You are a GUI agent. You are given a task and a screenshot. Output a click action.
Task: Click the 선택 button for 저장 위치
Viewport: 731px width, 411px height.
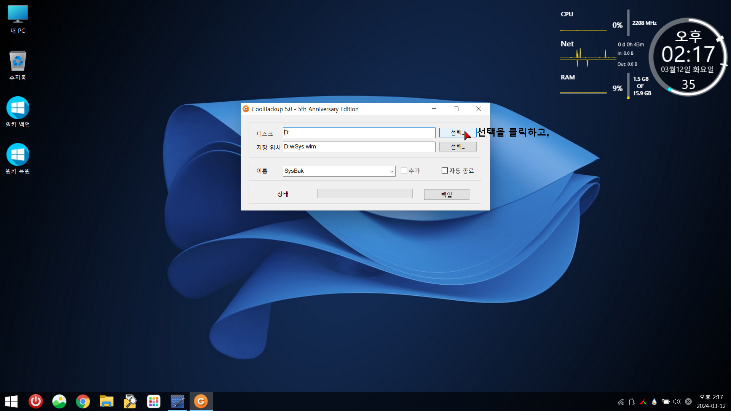[x=458, y=147]
